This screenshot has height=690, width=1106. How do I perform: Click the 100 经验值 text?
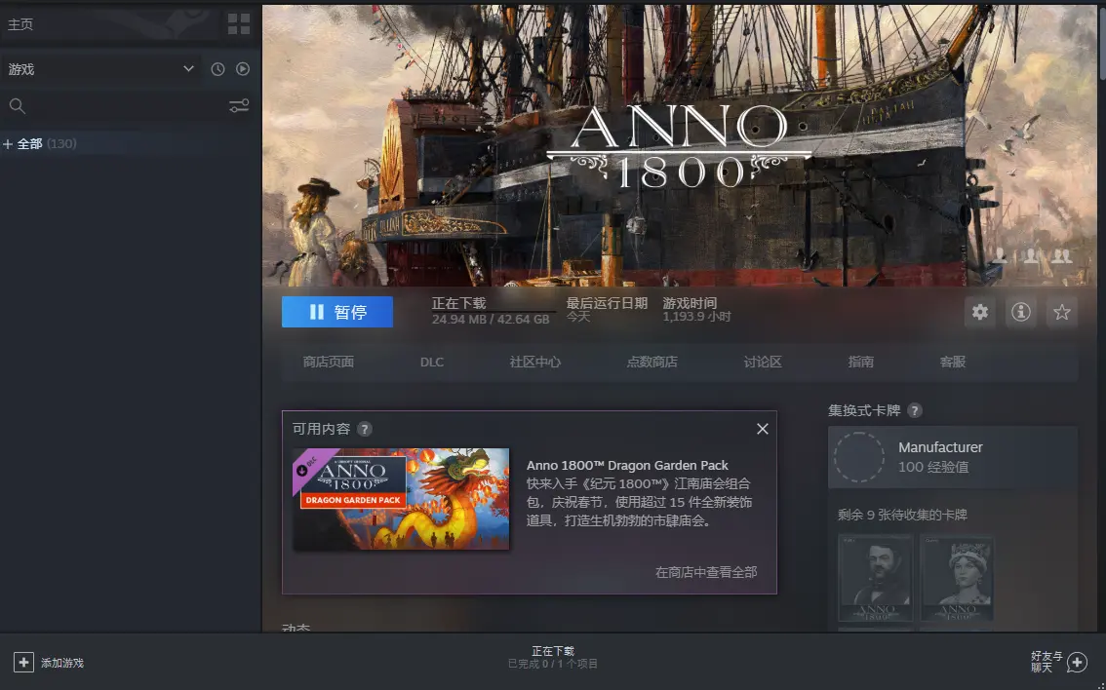(x=933, y=467)
